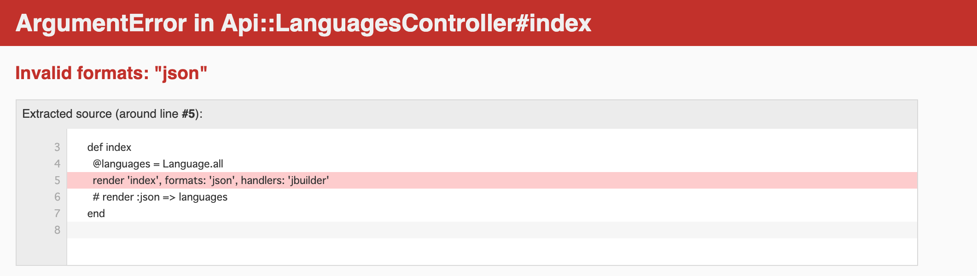Click the empty gray row on line 8
This screenshot has height=276, width=977.
tap(492, 230)
